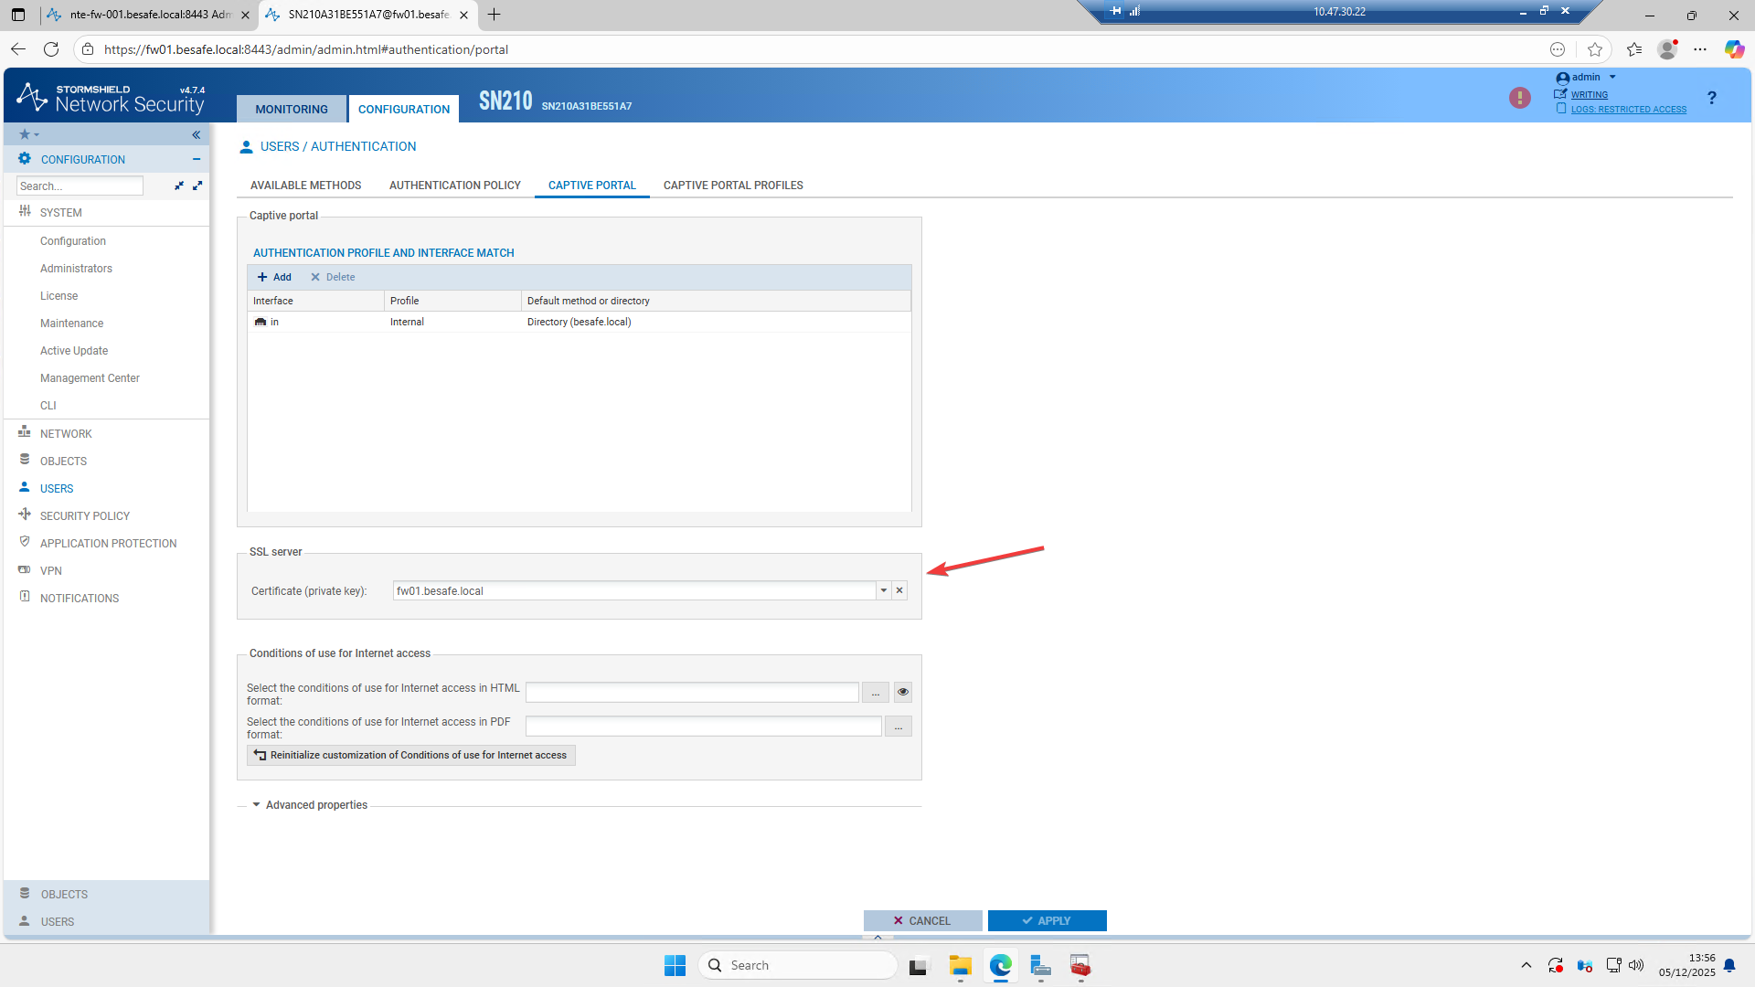Click the expand all menus icon

coord(197,186)
